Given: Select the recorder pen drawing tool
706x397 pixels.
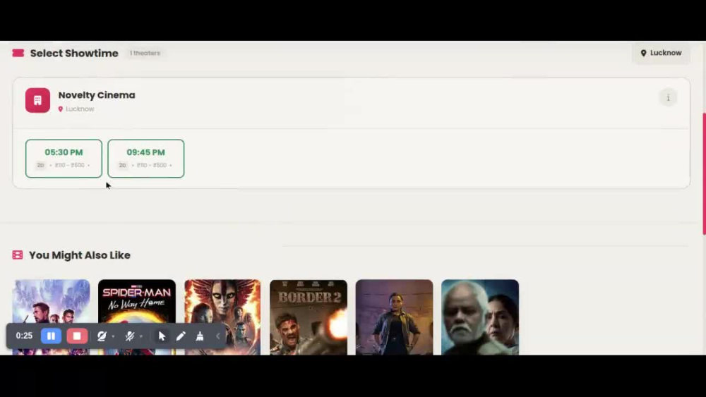Looking at the screenshot, I should pyautogui.click(x=181, y=336).
